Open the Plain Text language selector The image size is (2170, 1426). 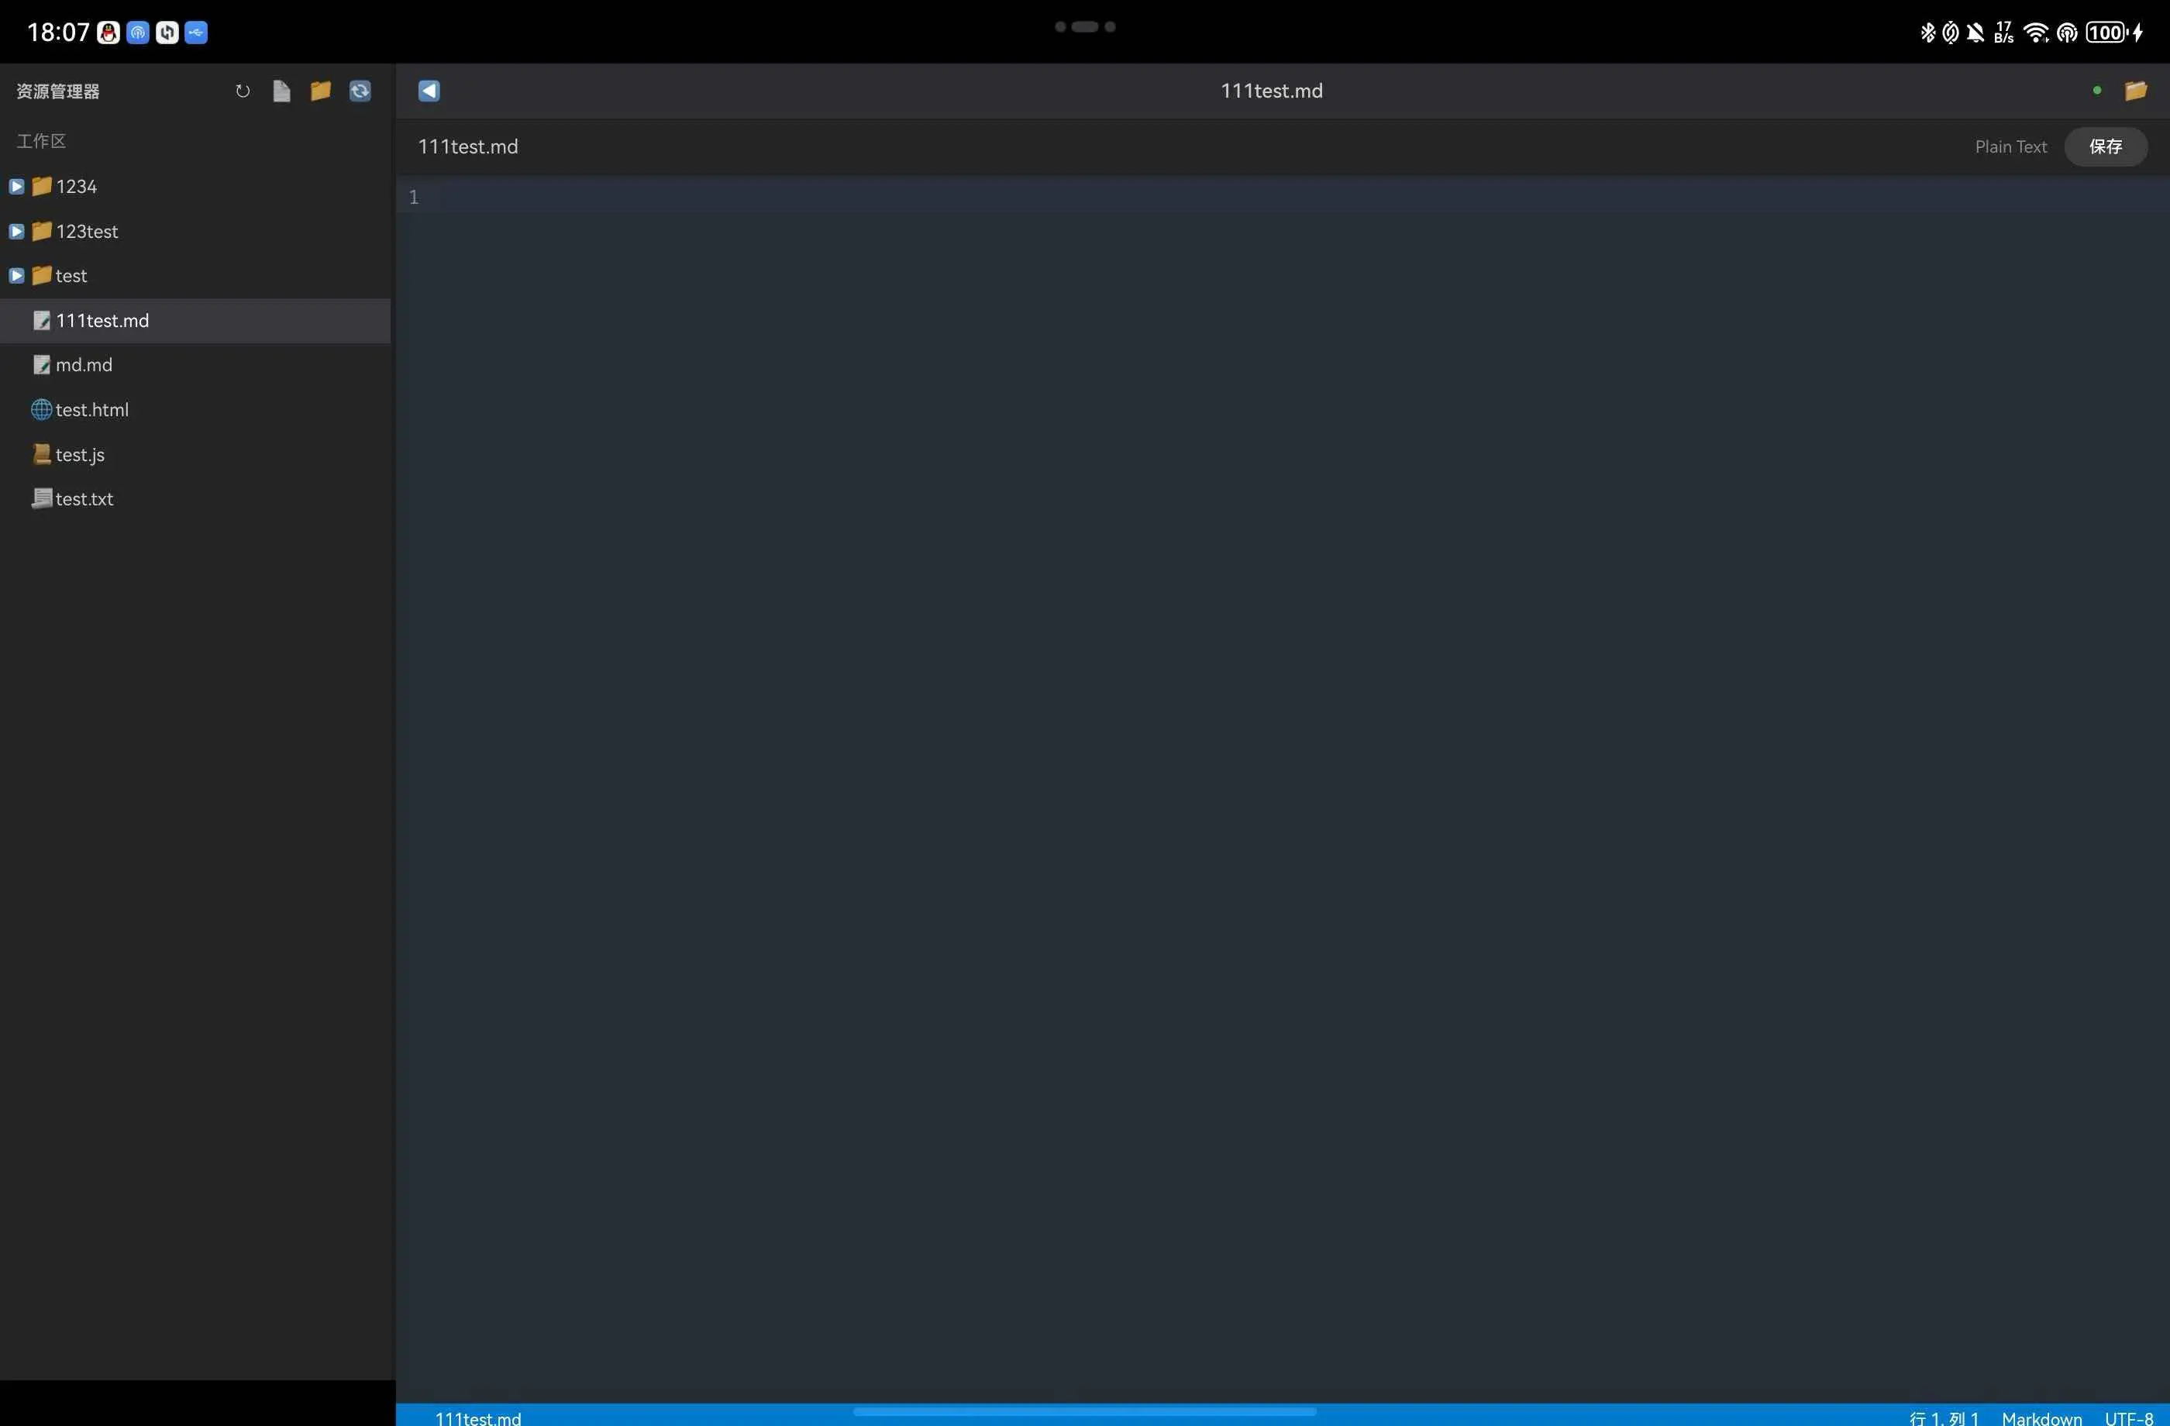click(x=2010, y=146)
